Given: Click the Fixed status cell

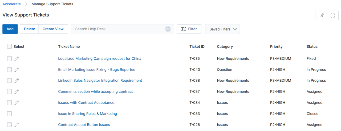Looking at the screenshot, I should click(x=311, y=59).
